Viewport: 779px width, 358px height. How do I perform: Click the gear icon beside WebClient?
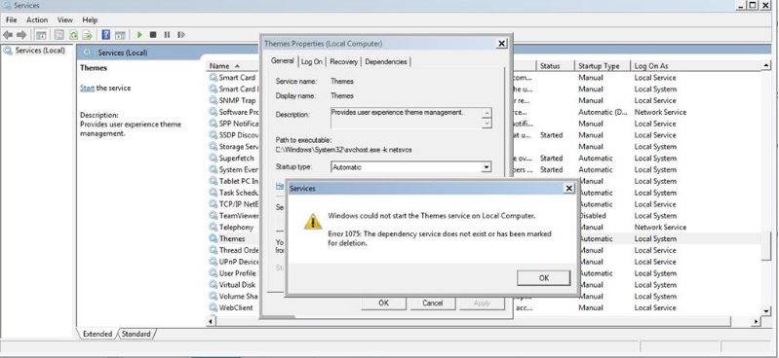point(214,307)
